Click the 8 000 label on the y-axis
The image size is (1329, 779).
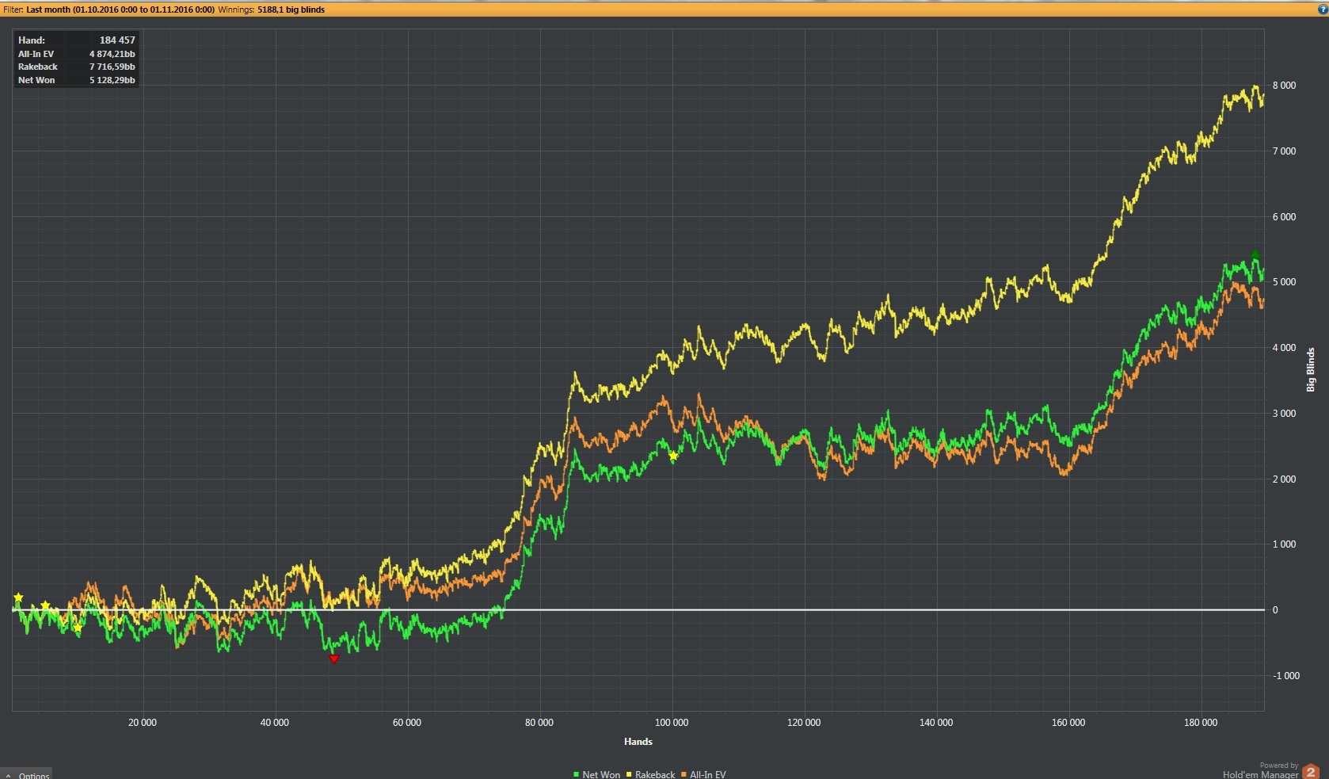pyautogui.click(x=1285, y=85)
